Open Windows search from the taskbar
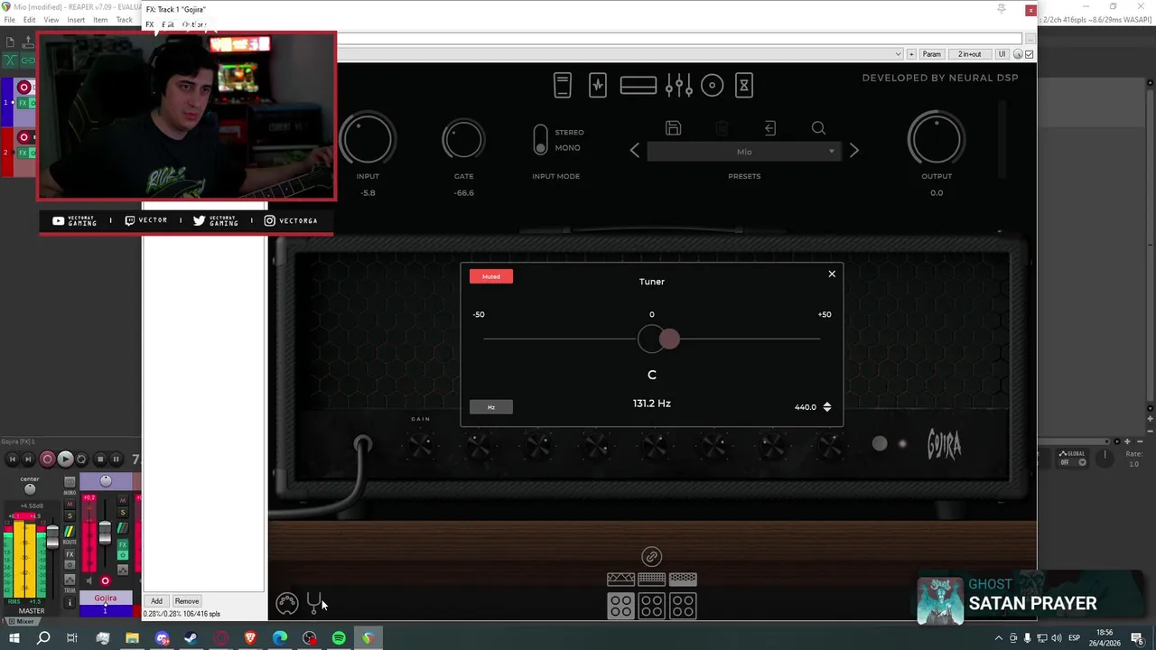Viewport: 1156px width, 650px height. coord(42,638)
